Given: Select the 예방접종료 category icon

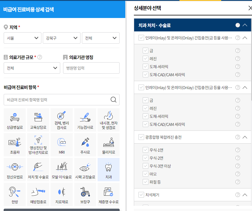Looking at the screenshot, I should (x=38, y=194).
